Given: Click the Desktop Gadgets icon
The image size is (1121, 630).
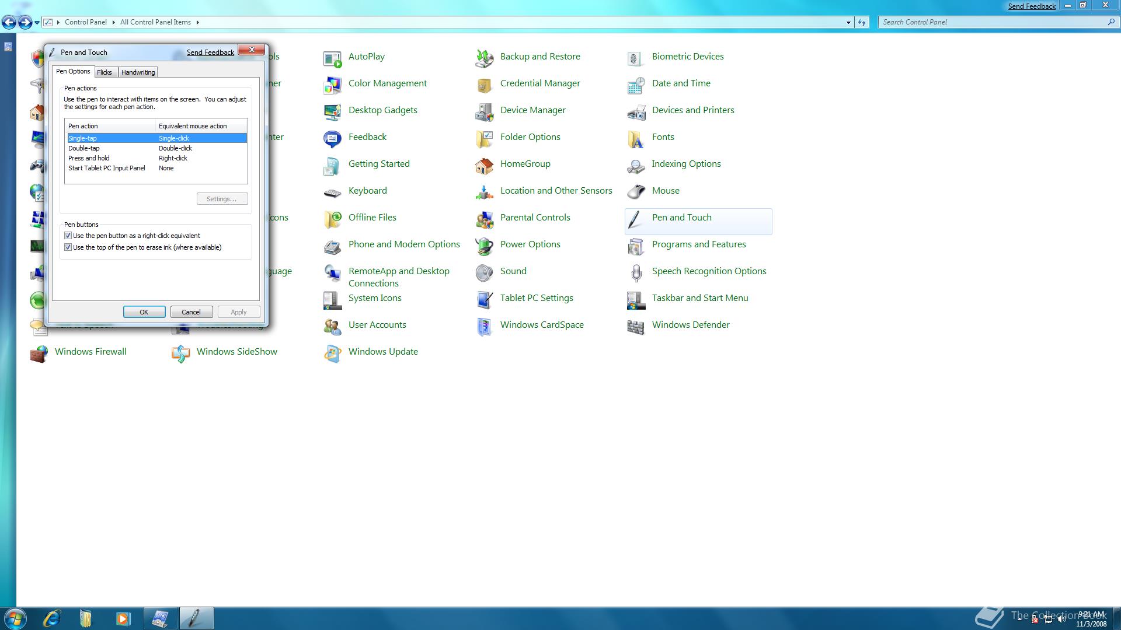Looking at the screenshot, I should [332, 113].
